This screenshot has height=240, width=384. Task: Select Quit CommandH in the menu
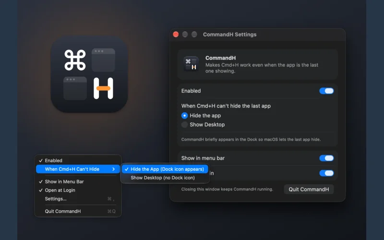point(78,211)
